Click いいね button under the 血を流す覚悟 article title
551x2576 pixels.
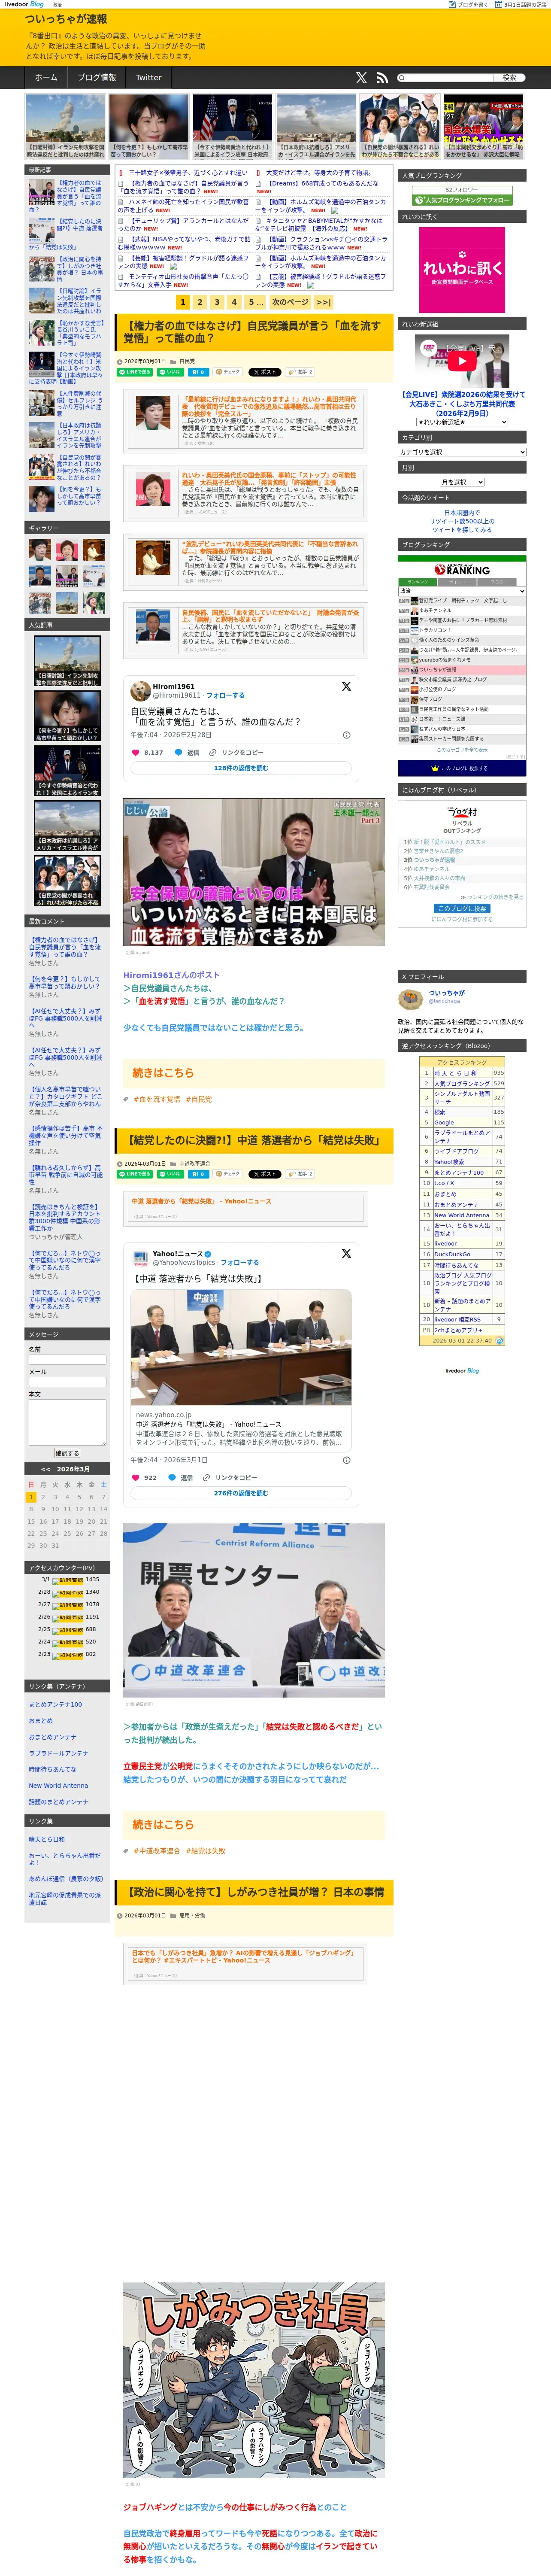[170, 372]
